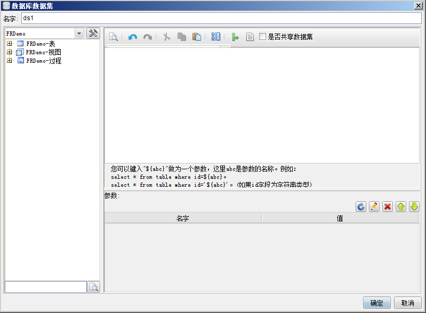Screen dimensions: 426x313
Task: Edit parameter using the pencil icon
Action: point(374,207)
